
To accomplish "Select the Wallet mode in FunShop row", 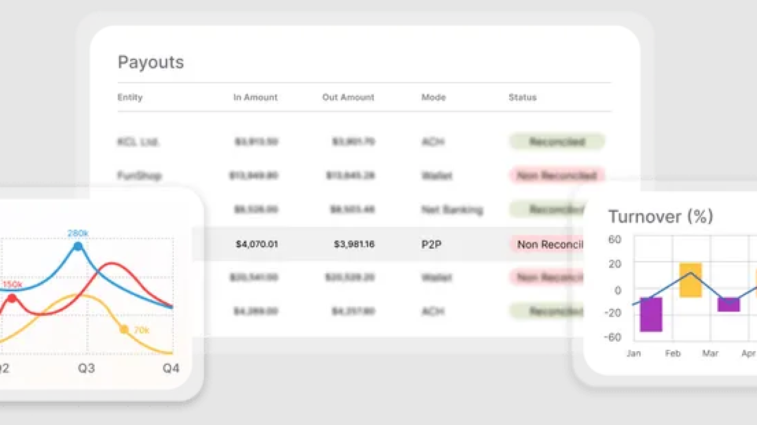I will [437, 175].
